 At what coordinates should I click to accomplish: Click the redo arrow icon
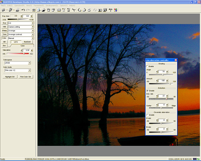(28, 10)
